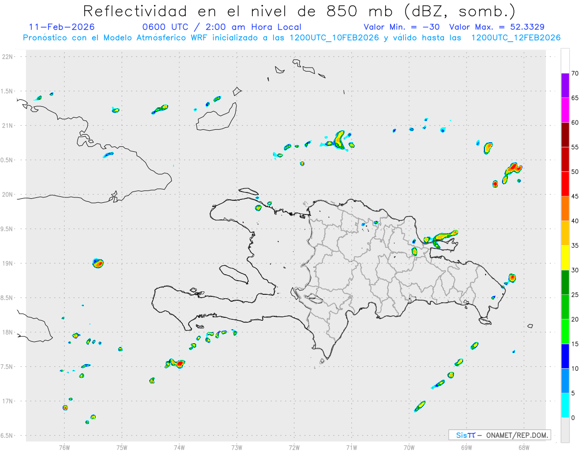Click the magenta 60–65 dBZ colorbar segment

coord(565,110)
